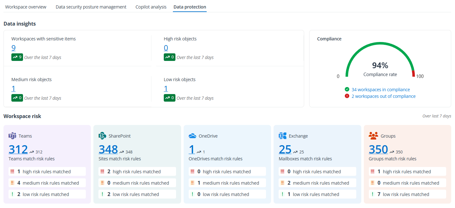Click the 25 mailboxes match risk rules link
Image resolution: width=455 pixels, height=208 pixels.
coord(284,149)
